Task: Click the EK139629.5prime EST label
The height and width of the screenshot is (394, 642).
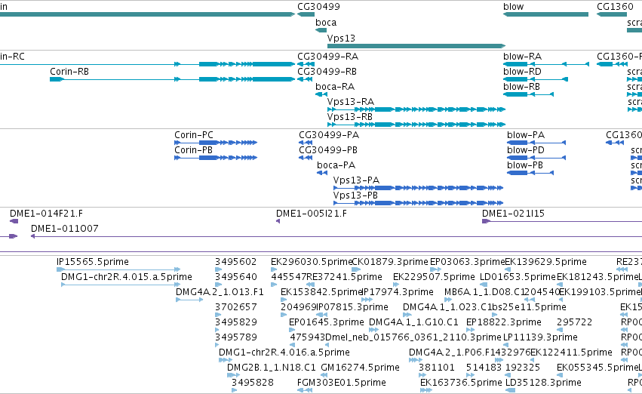Action: (x=545, y=262)
